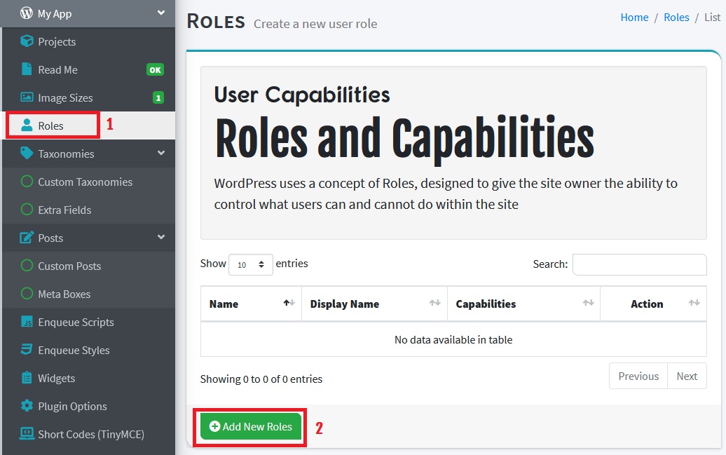Viewport: 726px width, 455px height.
Task: Collapse the Taxonomies menu chevron
Action: [161, 153]
